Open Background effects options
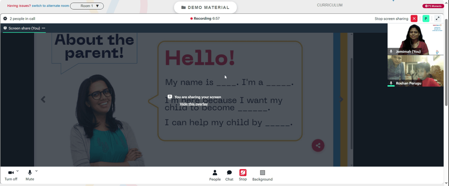 (262, 175)
